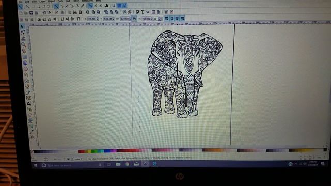
Task: Click the Cut scissors icon
Action: pyautogui.click(x=74, y=12)
